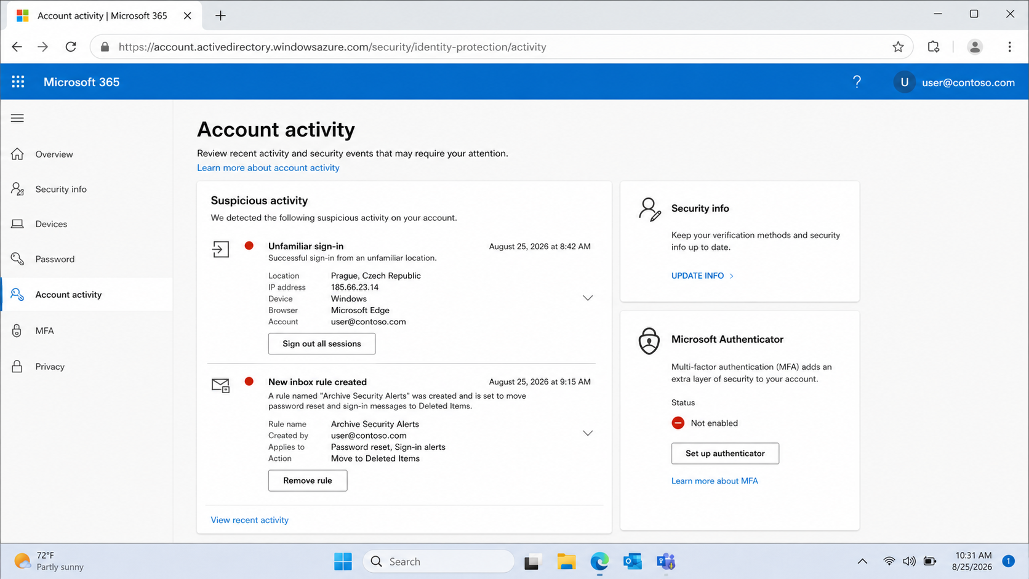Open the help question mark icon
Viewport: 1029px width, 579px height.
click(857, 82)
